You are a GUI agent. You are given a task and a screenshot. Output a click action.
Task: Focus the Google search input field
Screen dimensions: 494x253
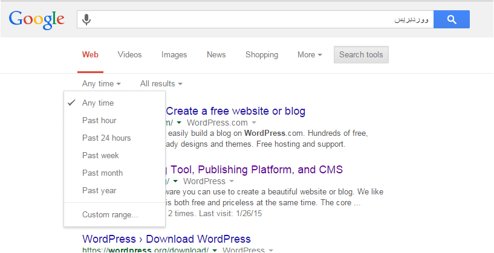pos(255,19)
